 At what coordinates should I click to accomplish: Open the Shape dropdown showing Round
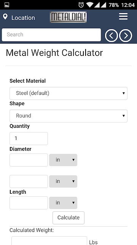68,116
